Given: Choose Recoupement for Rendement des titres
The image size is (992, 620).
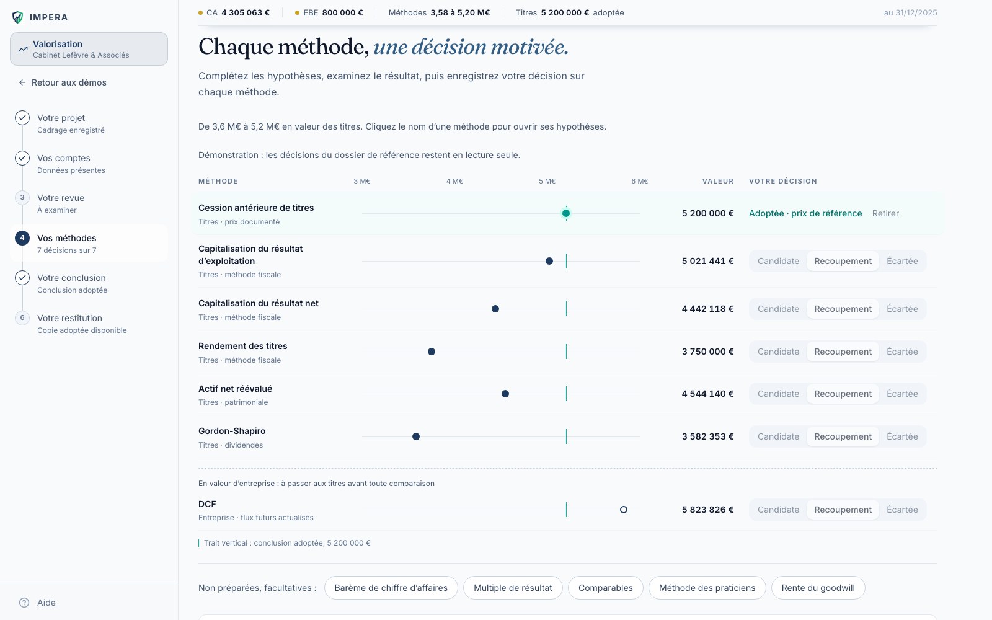Looking at the screenshot, I should (843, 352).
